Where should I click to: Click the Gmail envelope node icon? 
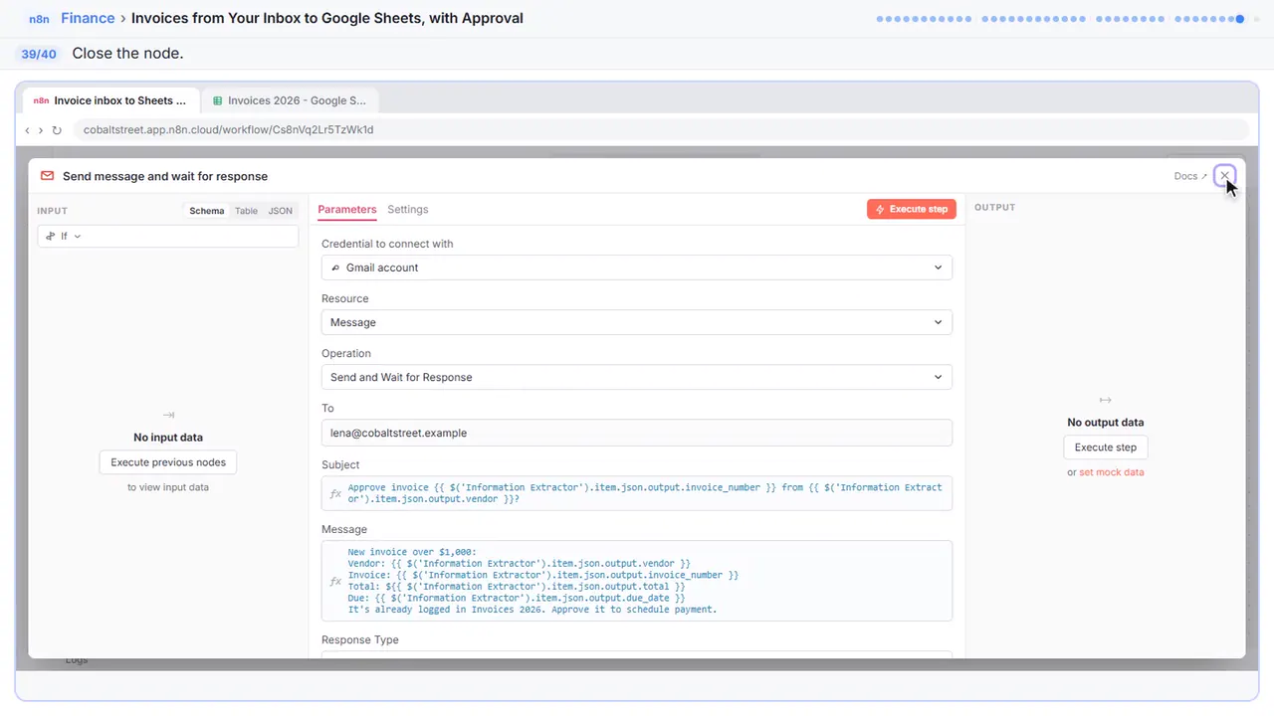coord(47,176)
